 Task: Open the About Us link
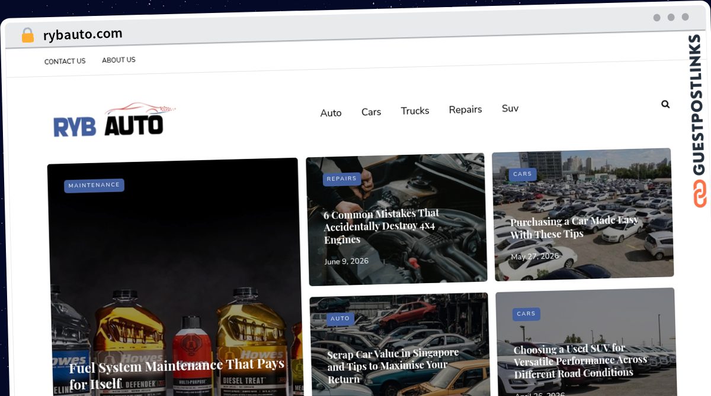tap(118, 60)
